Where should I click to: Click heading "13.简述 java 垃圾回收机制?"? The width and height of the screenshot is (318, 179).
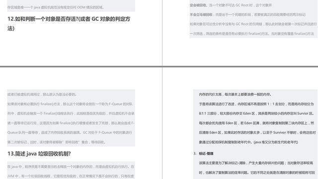click(x=39, y=154)
